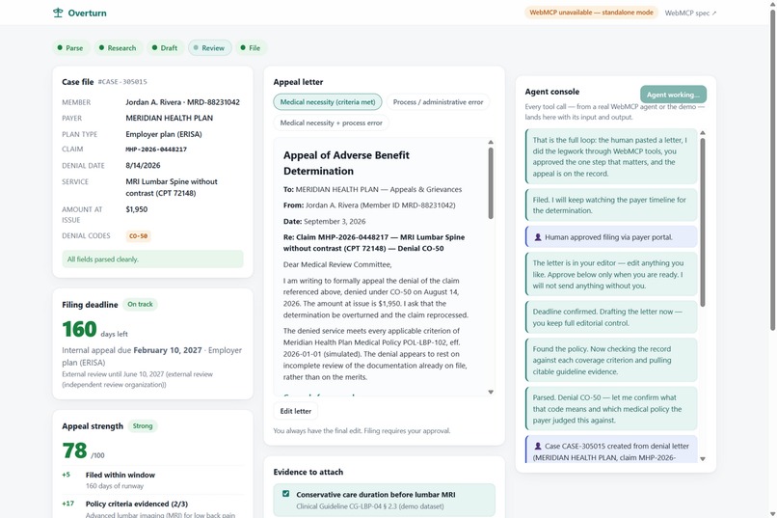Click the 160 days left counter
Viewport: 777px width, 518px height.
95,330
